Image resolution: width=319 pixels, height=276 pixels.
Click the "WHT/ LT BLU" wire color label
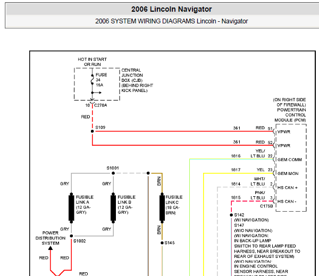click(x=258, y=181)
